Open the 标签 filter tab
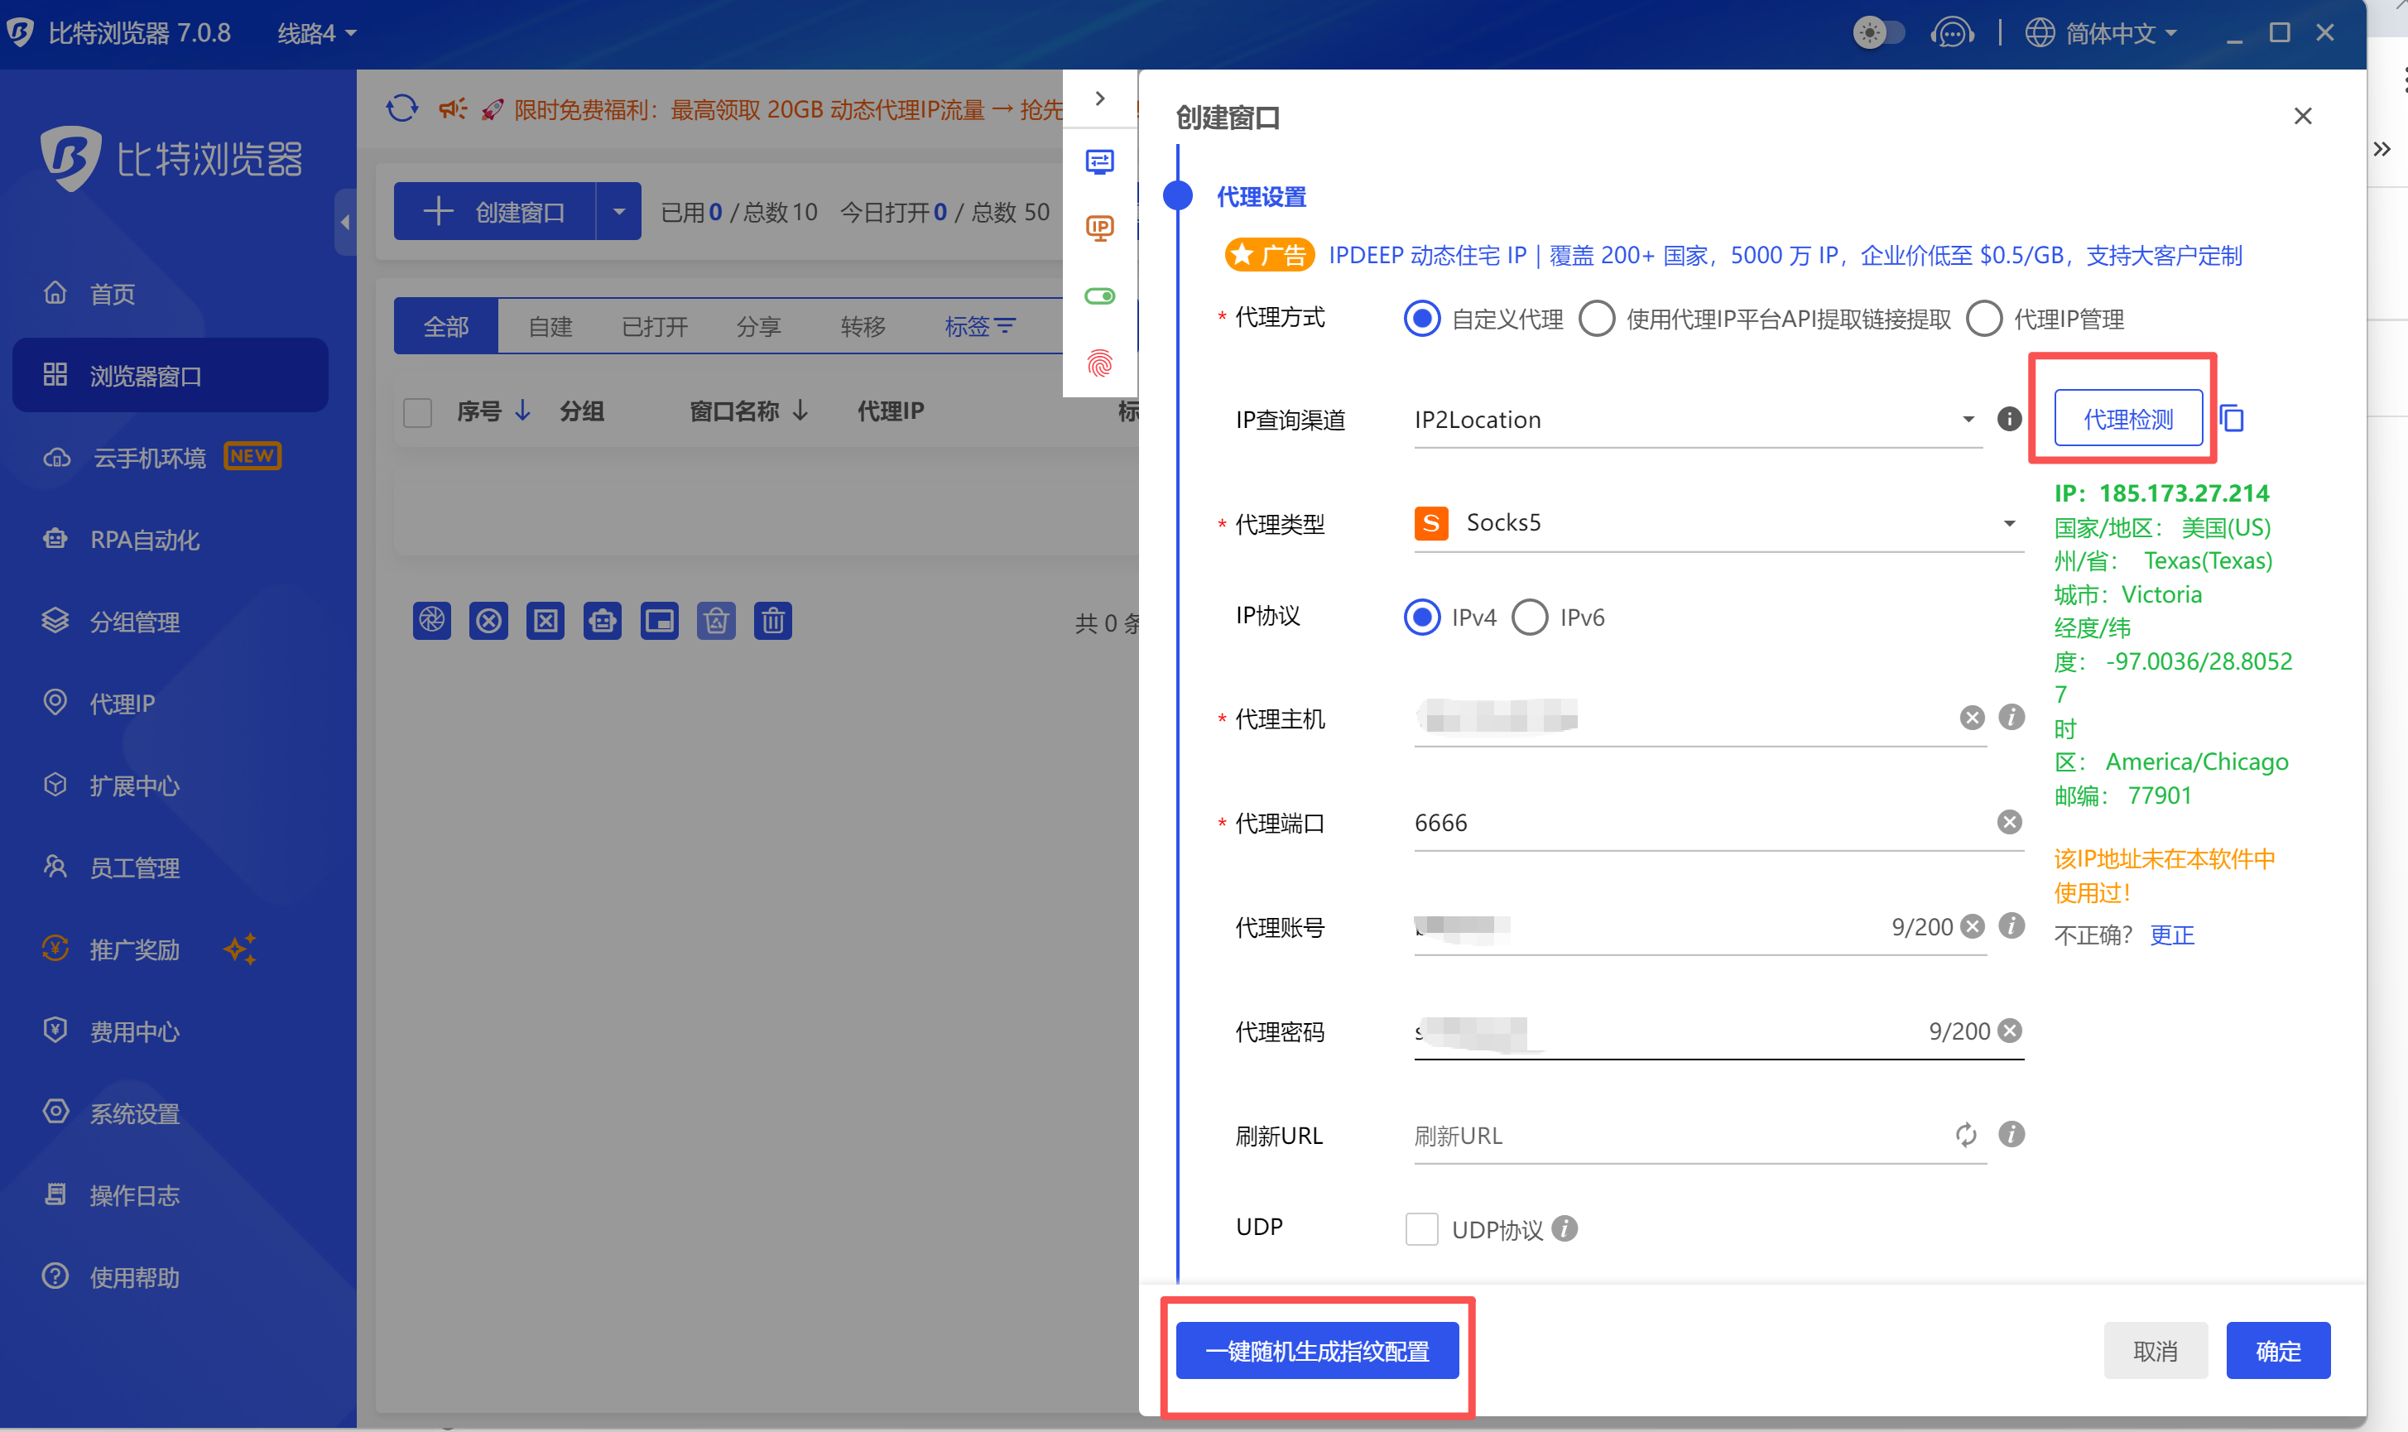 tap(979, 326)
